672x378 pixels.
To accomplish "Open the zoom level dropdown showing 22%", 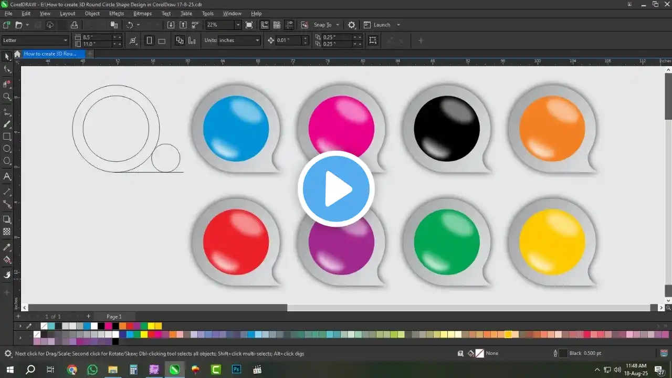I will click(238, 25).
